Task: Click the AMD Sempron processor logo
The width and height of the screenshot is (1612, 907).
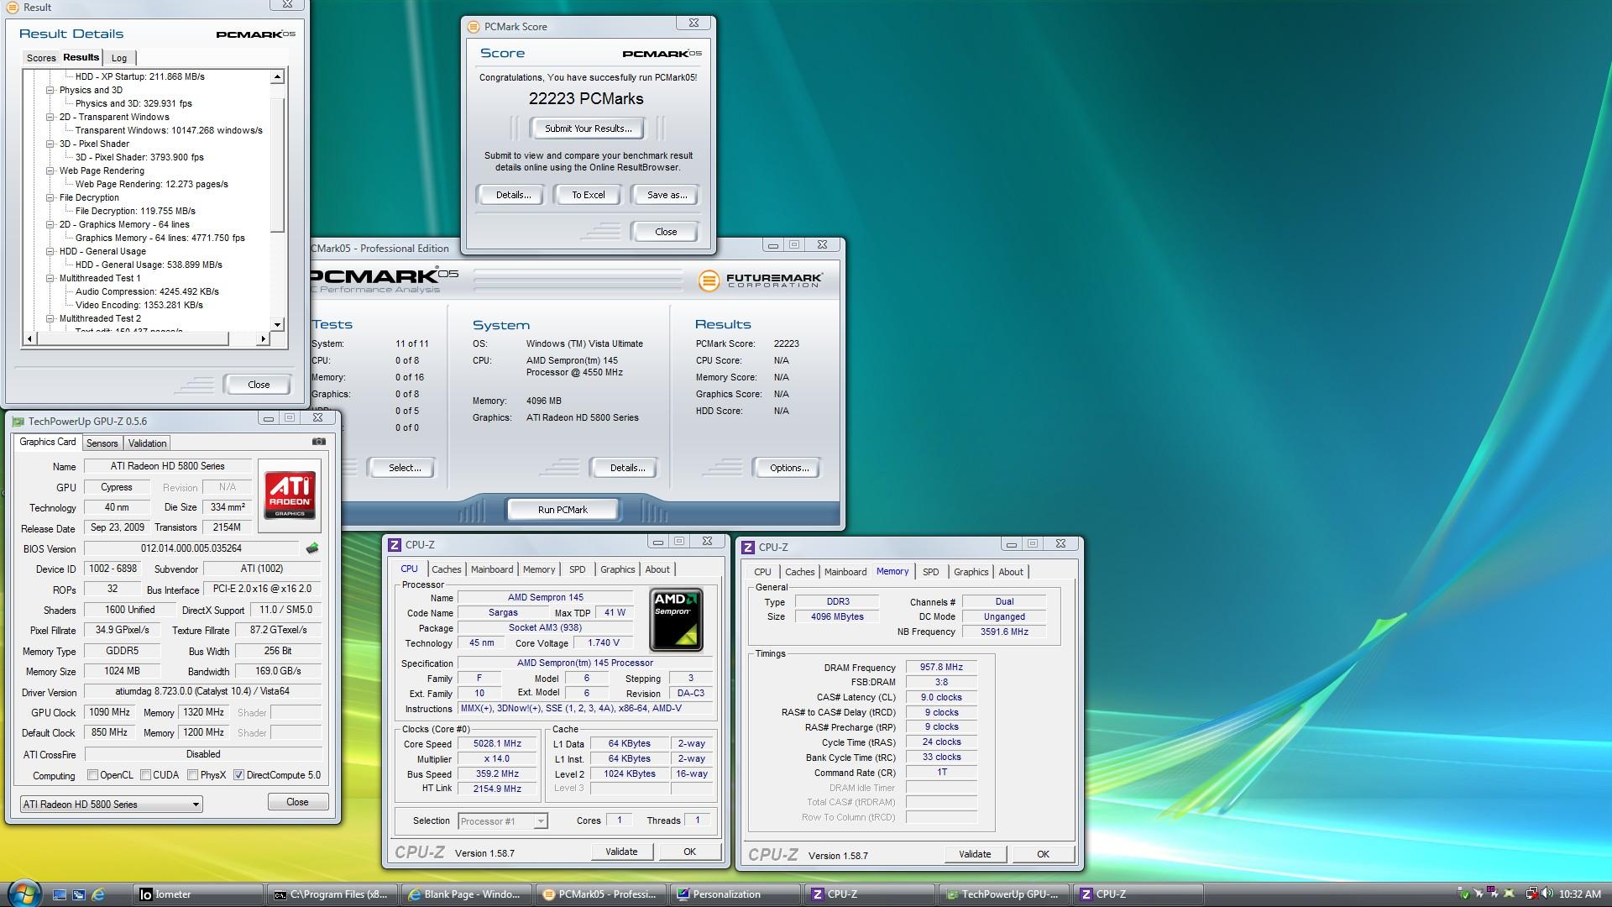Action: pyautogui.click(x=676, y=620)
